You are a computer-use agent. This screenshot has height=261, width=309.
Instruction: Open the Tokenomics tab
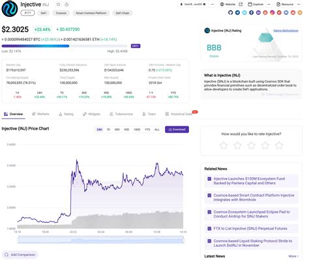point(121,114)
